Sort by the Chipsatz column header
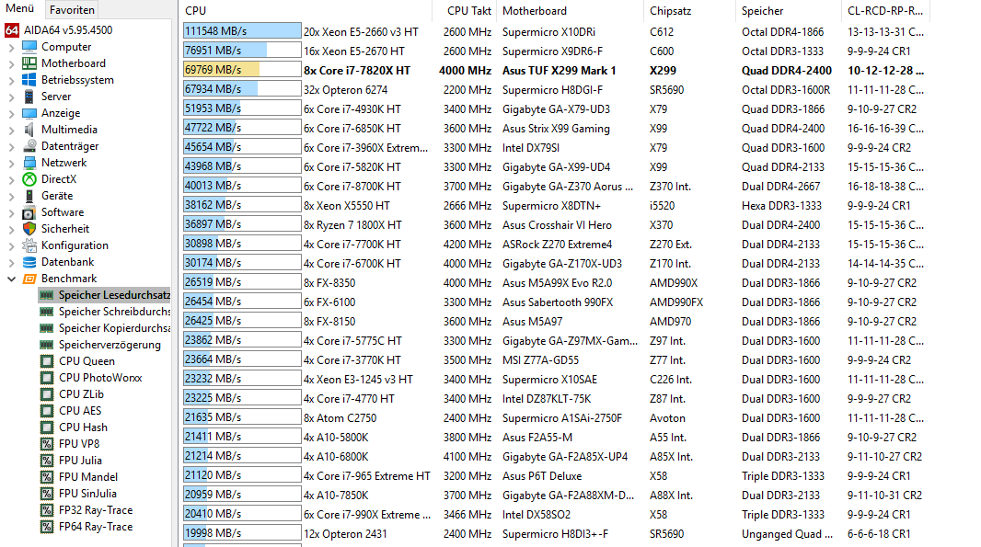The image size is (981, 547). tap(689, 11)
